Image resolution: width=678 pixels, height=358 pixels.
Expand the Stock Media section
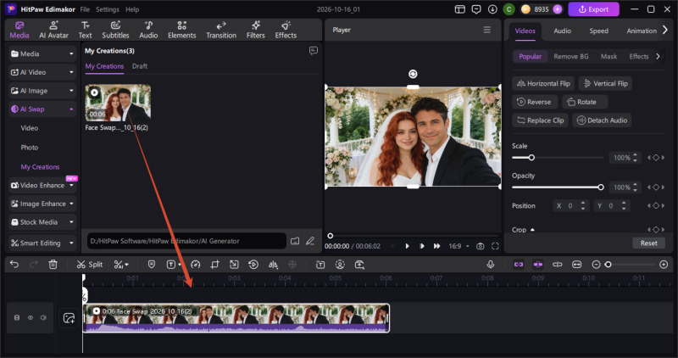tap(42, 222)
